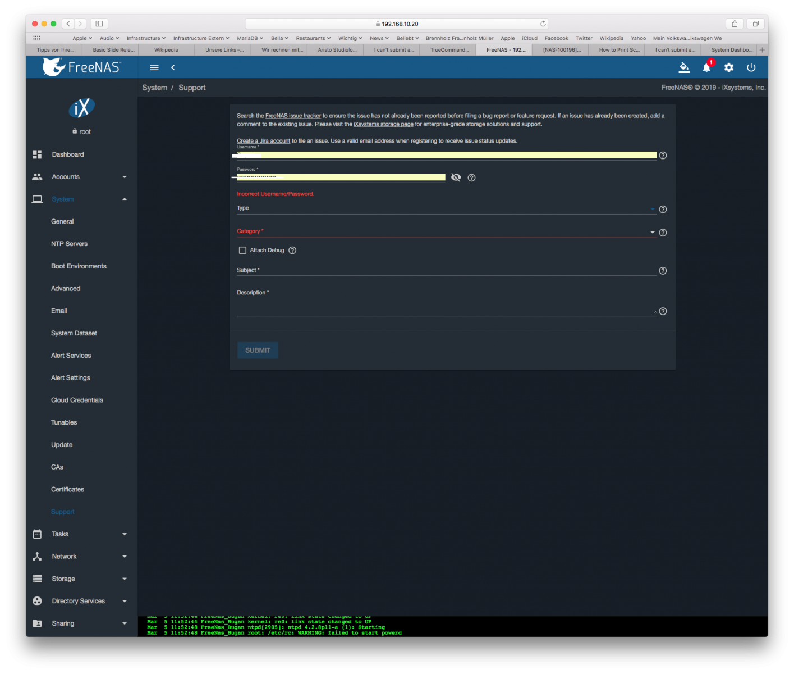Click the FreeNAS logo
The width and height of the screenshot is (794, 674).
pos(82,67)
